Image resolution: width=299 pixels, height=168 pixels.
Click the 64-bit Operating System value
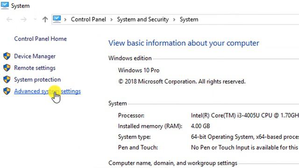coord(245,137)
